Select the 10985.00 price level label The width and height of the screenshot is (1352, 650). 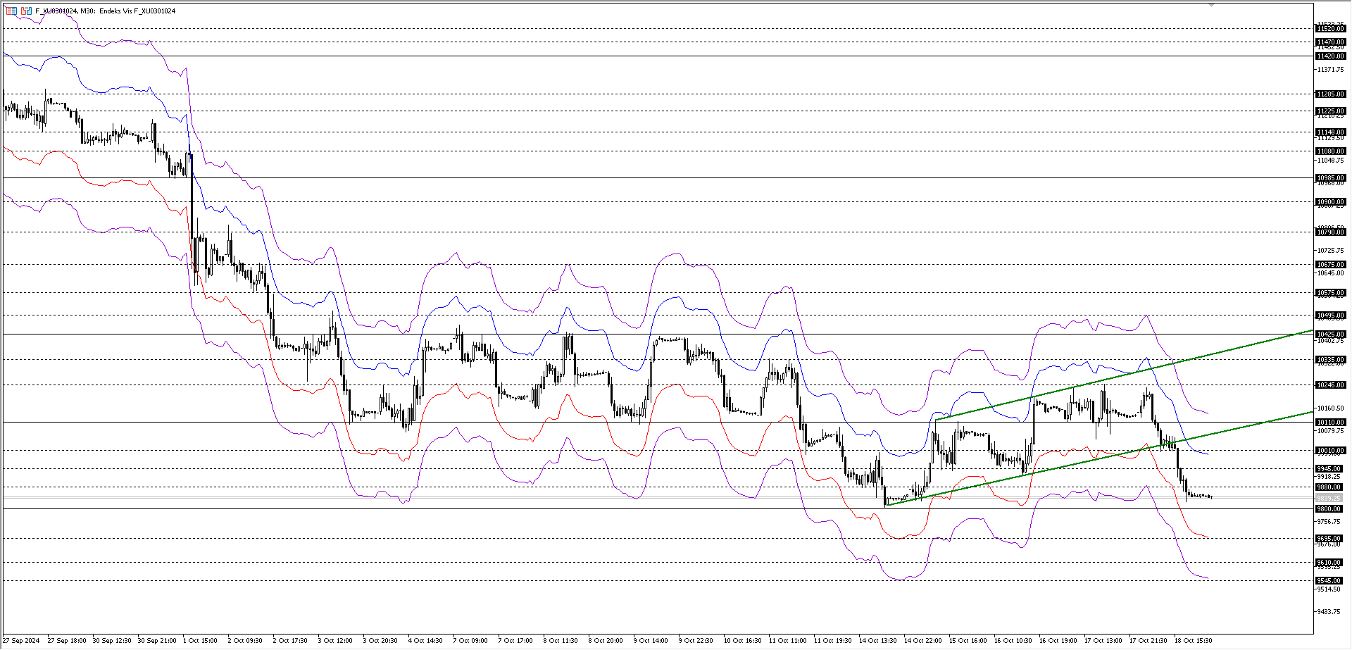pos(1330,177)
